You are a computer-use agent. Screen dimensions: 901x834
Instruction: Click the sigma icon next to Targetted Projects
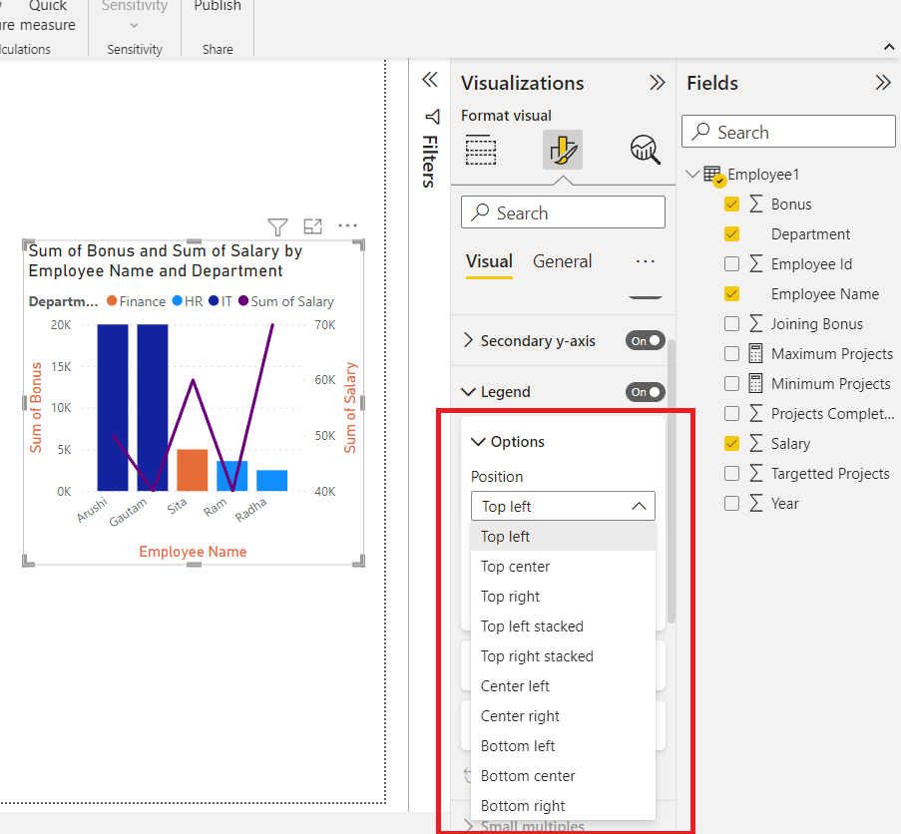[756, 473]
